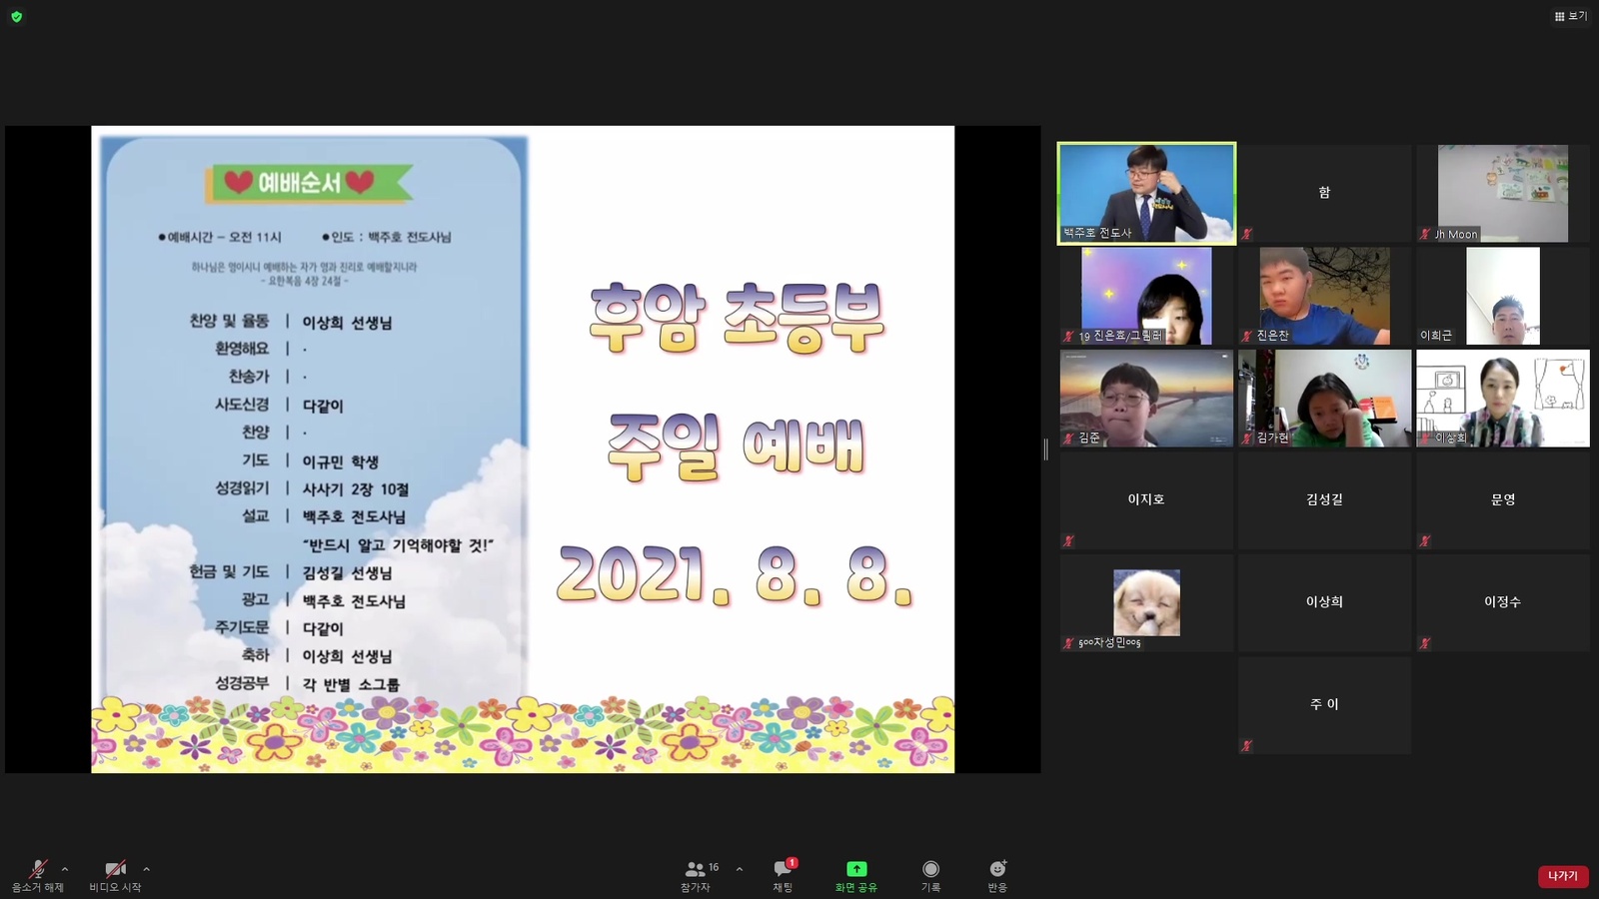Expand video options arrow beside camera
Viewport: 1599px width, 899px height.
[x=147, y=869]
